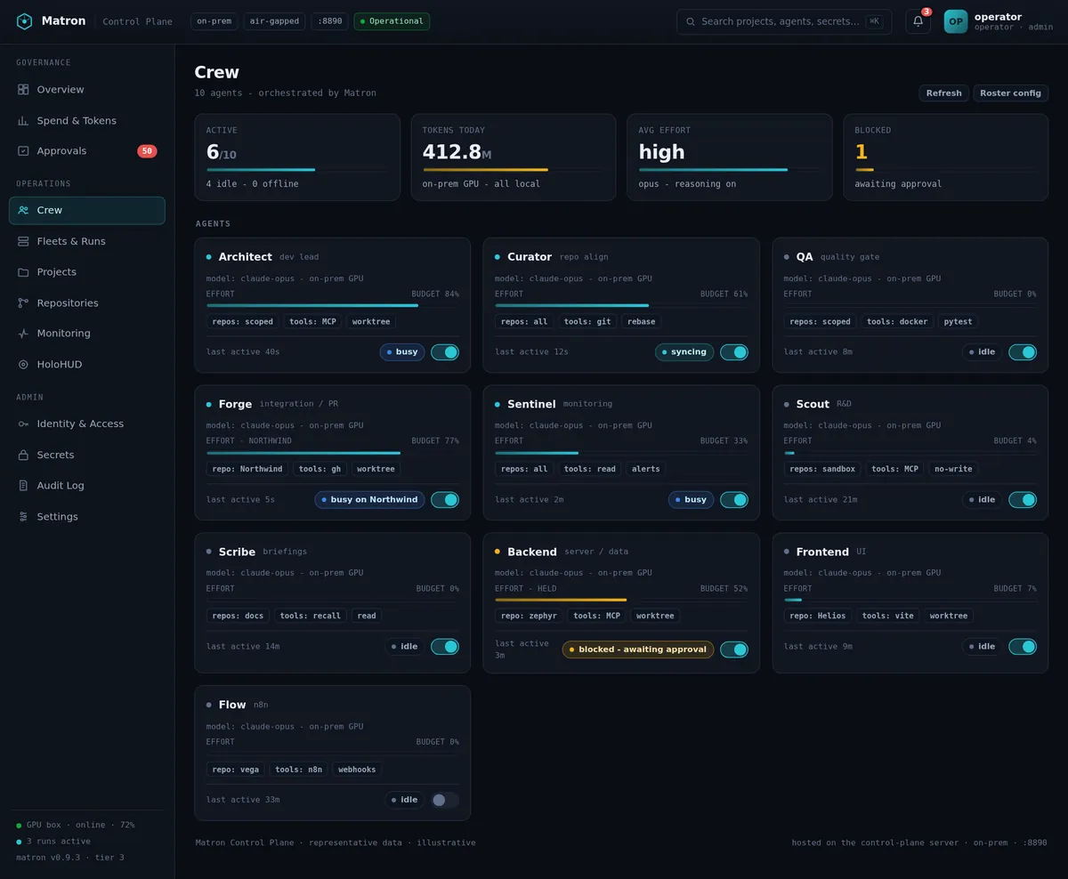
Task: Toggle the Scout agent switch
Action: click(1023, 500)
